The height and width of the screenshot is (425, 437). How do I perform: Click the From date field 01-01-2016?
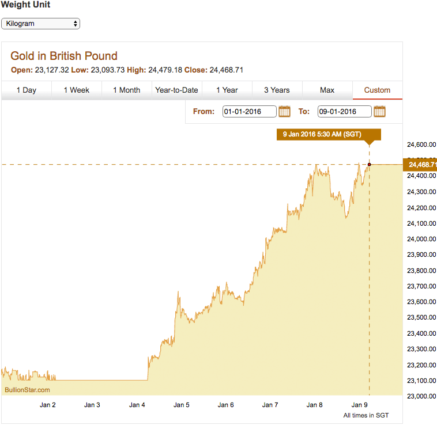click(249, 112)
